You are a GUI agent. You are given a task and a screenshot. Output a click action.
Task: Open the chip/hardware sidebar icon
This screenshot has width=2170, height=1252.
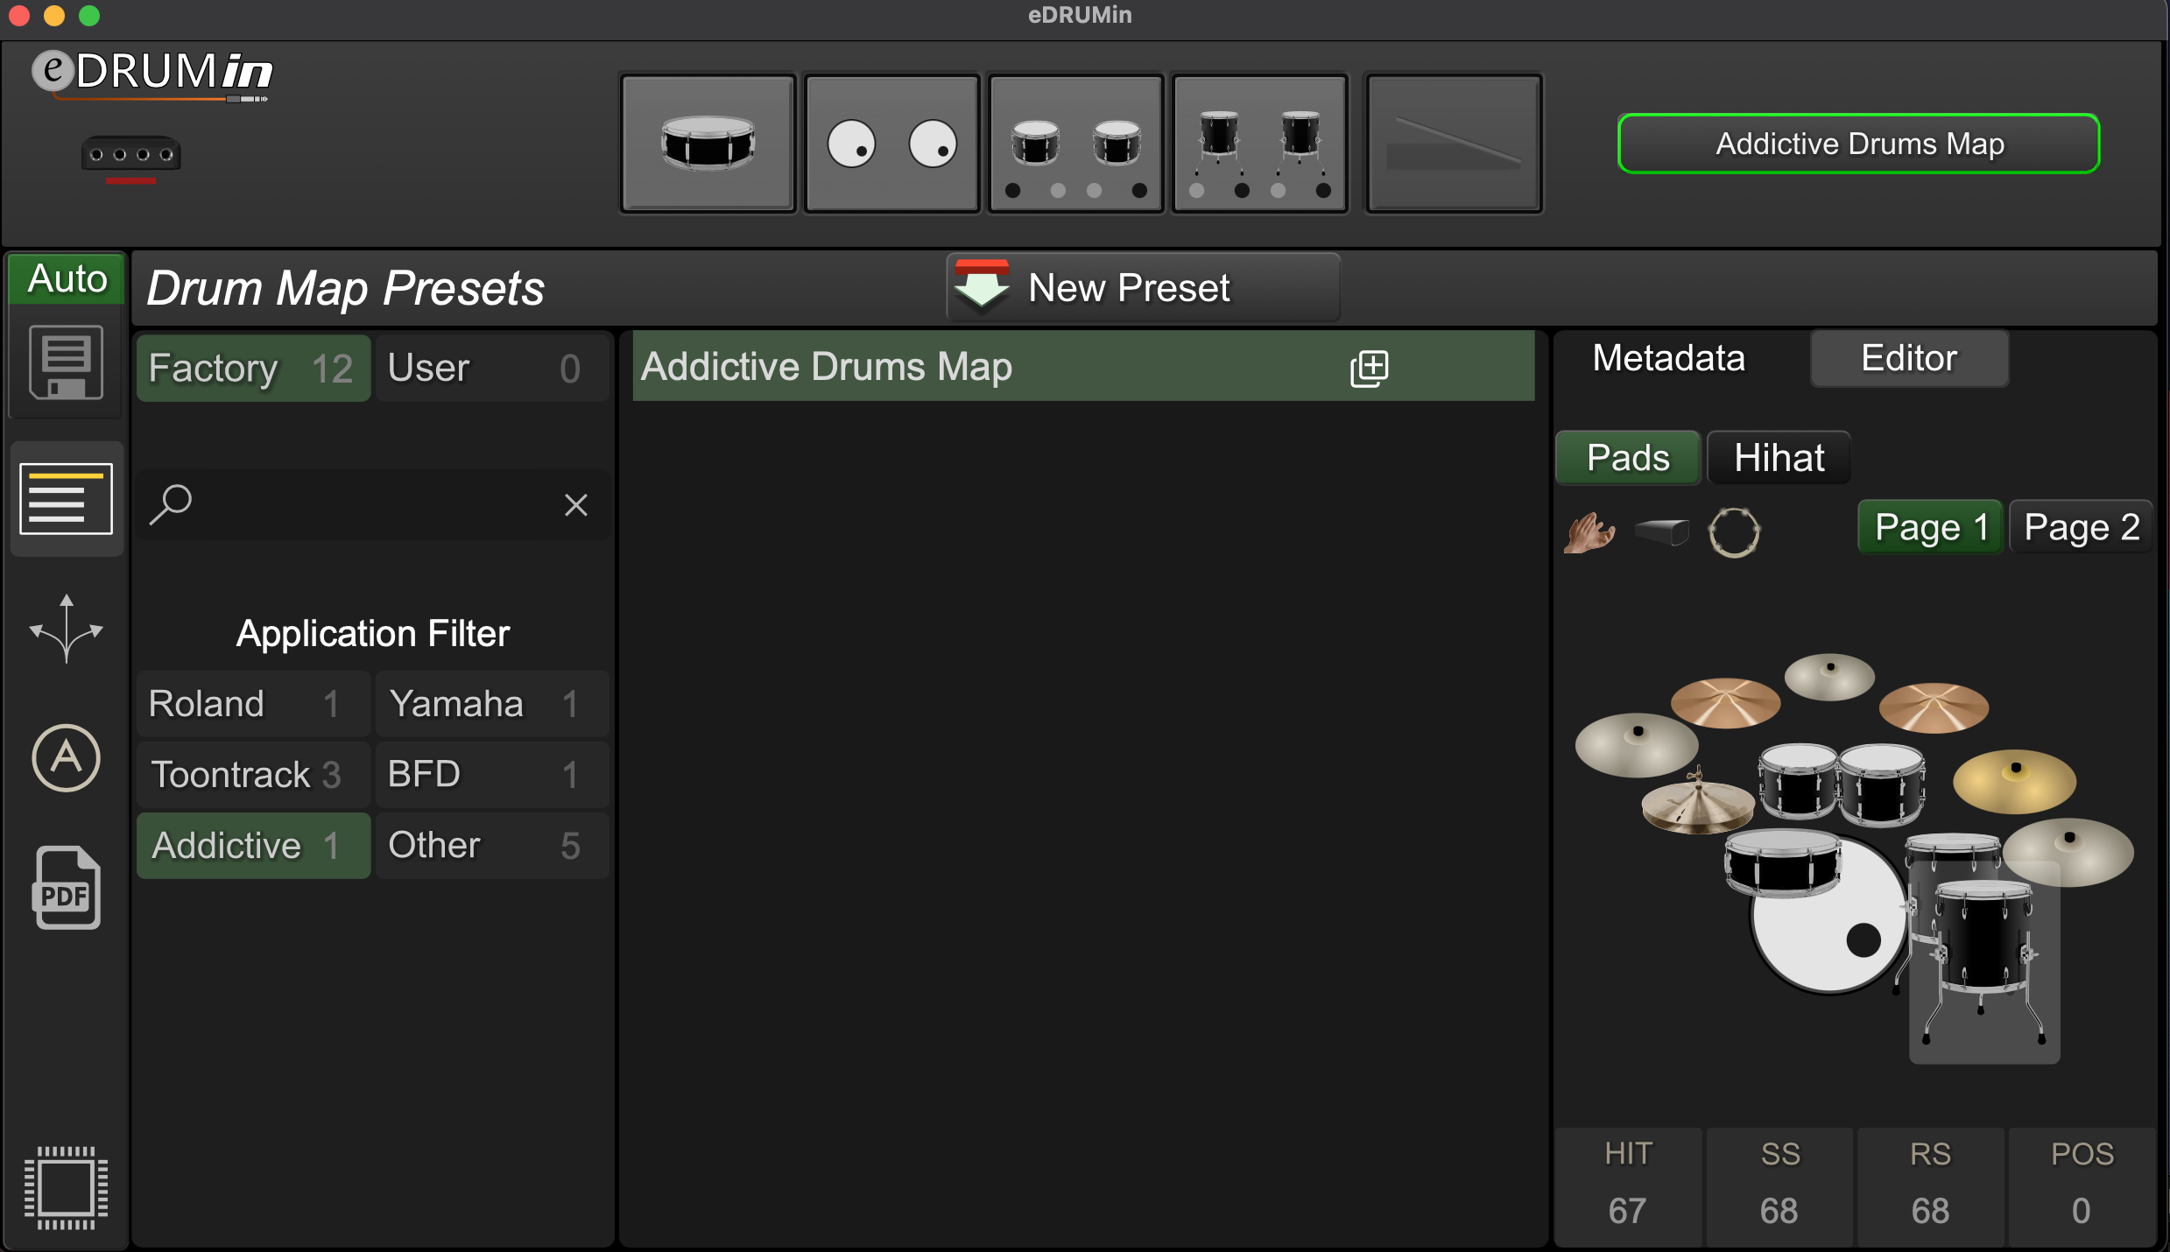(x=66, y=1187)
